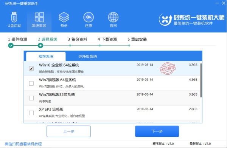This screenshot has width=227, height=148.
Task: Click the 适合新电脑,支持NVME固态硬盘 description
Action: coord(61,72)
